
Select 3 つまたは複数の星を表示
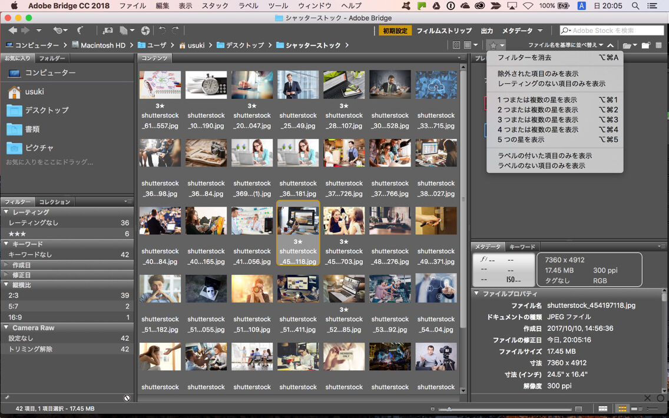pyautogui.click(x=555, y=120)
